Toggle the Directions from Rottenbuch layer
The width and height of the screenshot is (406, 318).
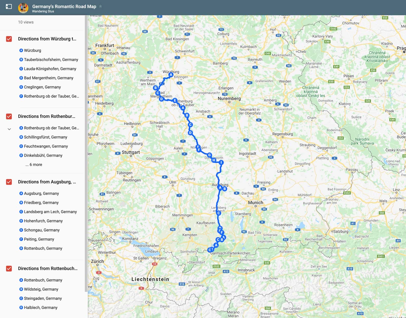point(9,268)
